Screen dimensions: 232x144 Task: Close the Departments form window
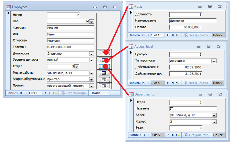pos(220,94)
